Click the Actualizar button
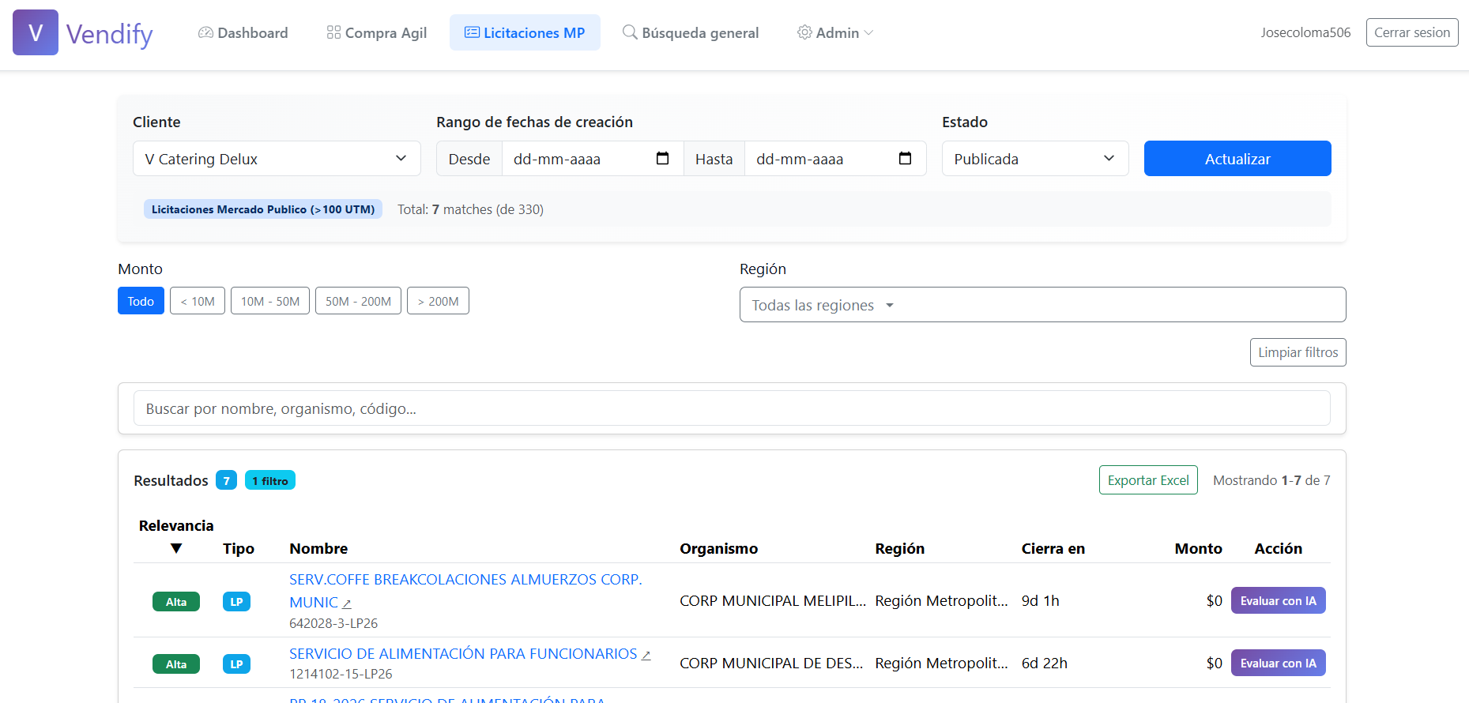The height and width of the screenshot is (703, 1469). 1237,159
